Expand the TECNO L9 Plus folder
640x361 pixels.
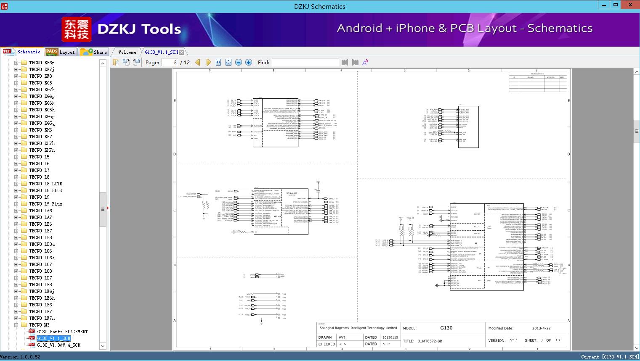(16, 204)
